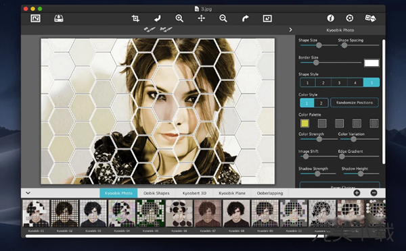Click the fifth Color Palette swatch
406x251 pixels.
[374, 123]
